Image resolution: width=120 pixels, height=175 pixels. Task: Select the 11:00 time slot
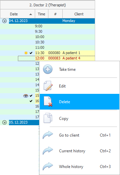pyautogui.click(x=40, y=47)
